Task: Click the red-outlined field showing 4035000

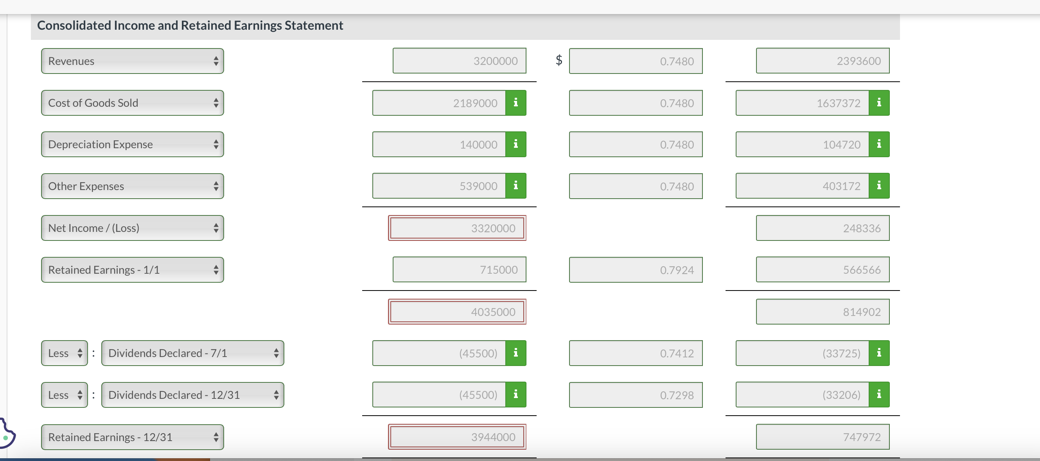Action: [x=457, y=312]
